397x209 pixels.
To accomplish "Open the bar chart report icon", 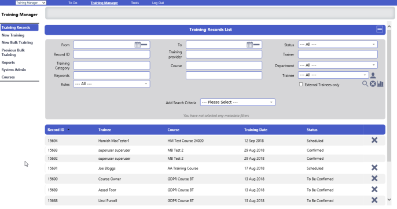I will [x=380, y=83].
